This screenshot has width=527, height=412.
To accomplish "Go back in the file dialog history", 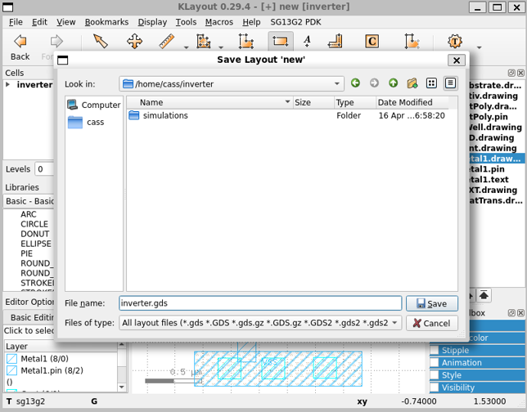I will tap(355, 83).
